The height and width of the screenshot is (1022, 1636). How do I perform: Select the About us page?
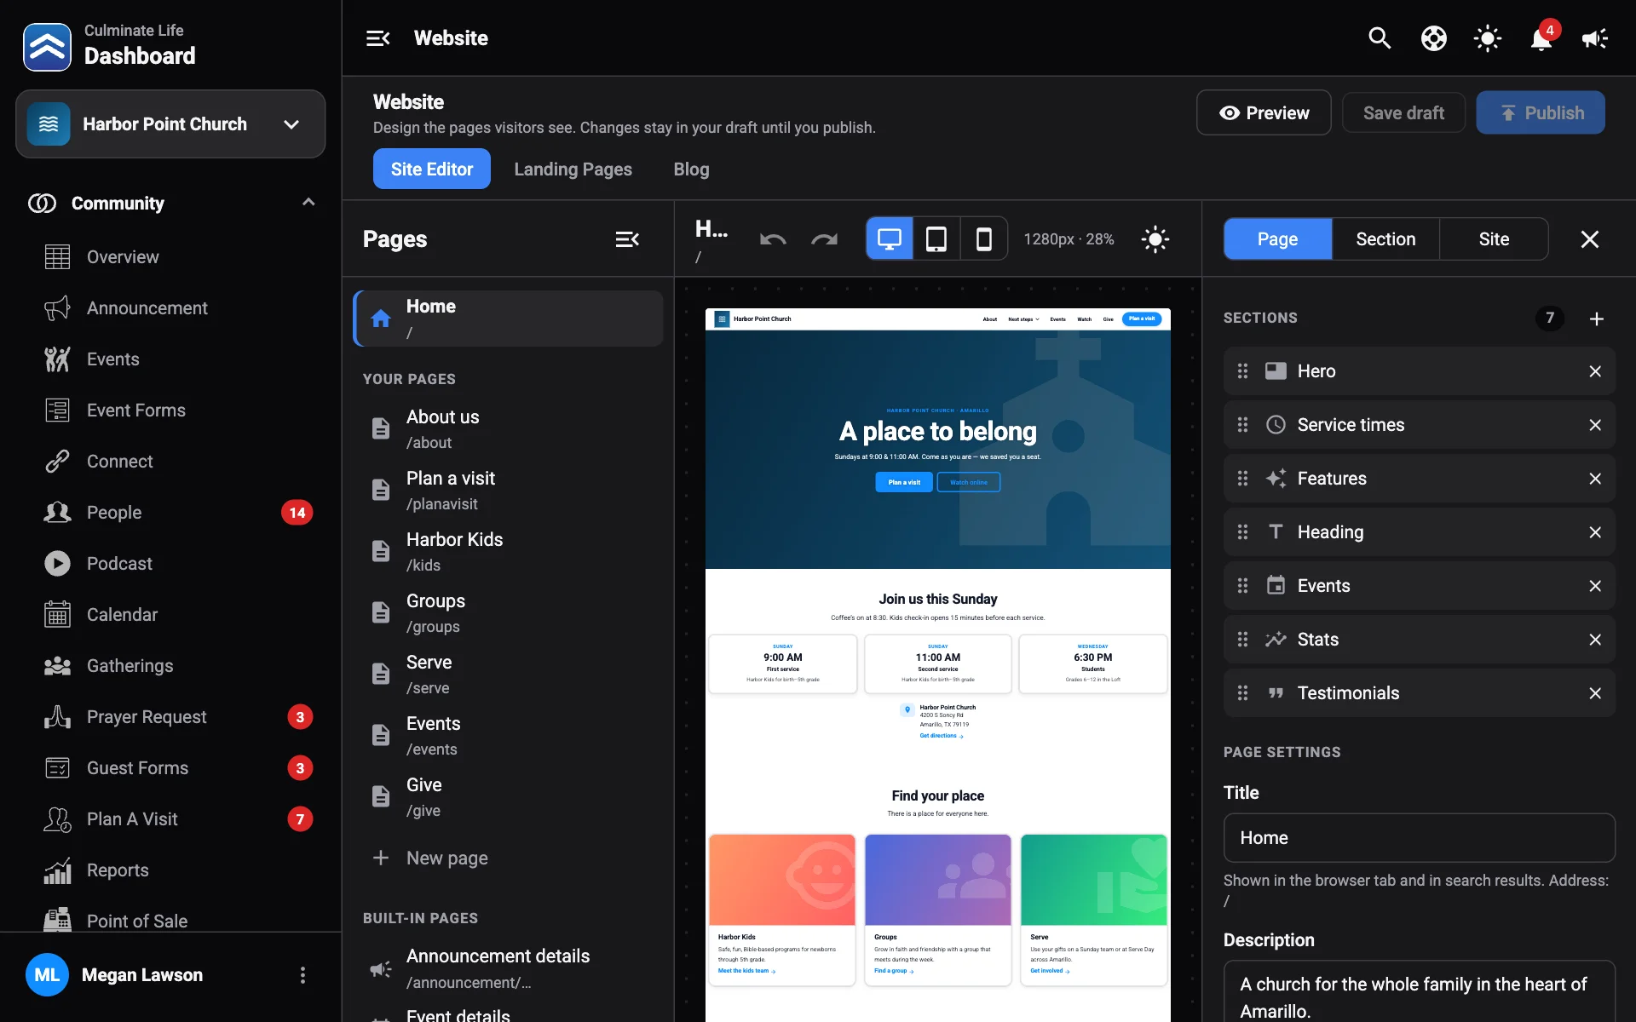click(x=508, y=428)
